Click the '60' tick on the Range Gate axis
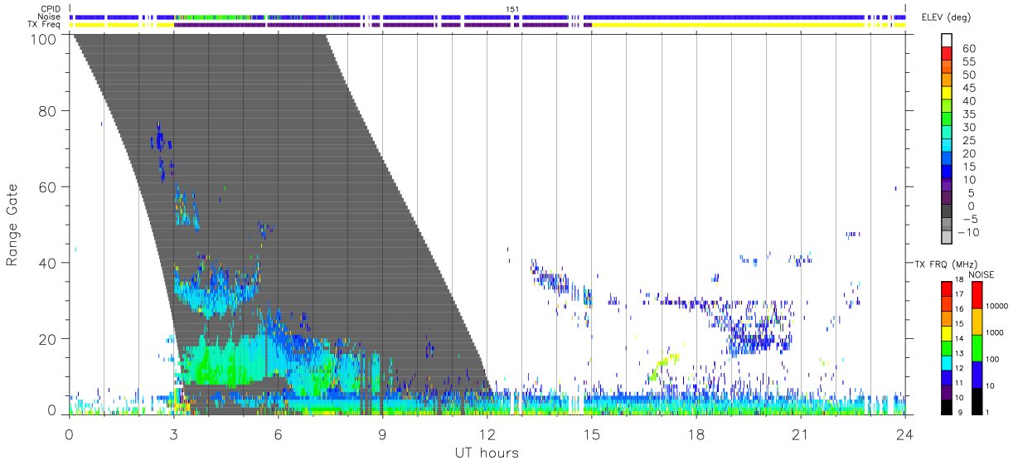Image resolution: width=1018 pixels, height=470 pixels. tap(48, 187)
